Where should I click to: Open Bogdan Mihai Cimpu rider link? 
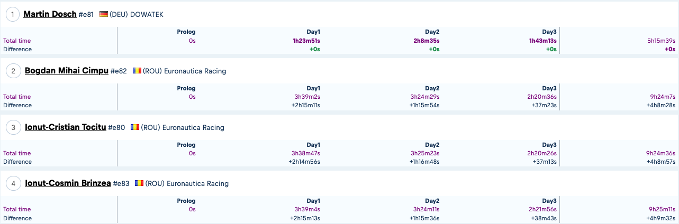click(67, 71)
